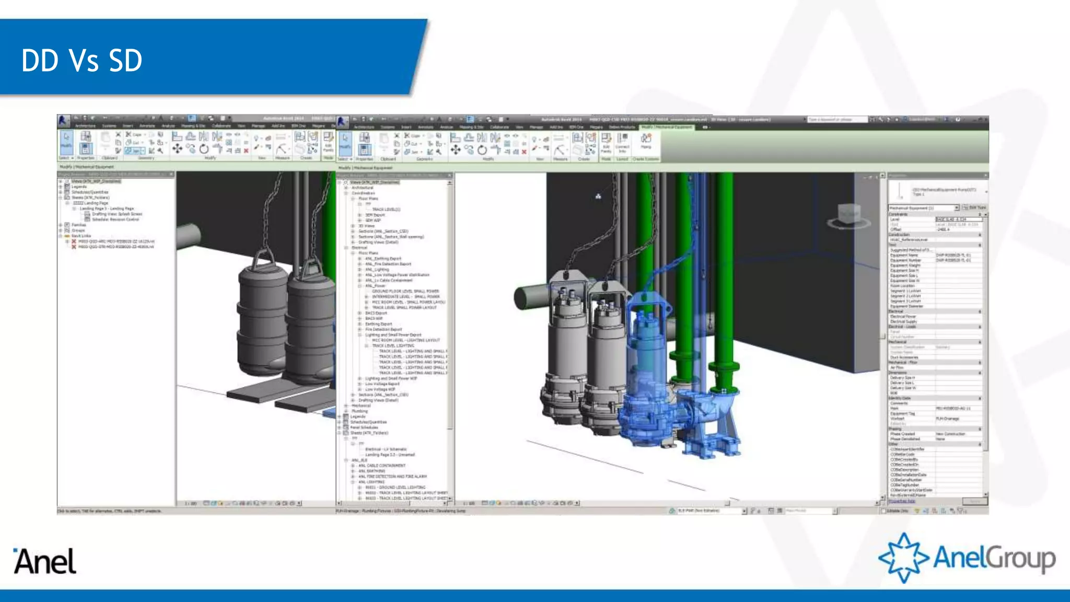Expand the Architectural node in browser
Viewport: 1070px width, 602px height.
tap(346, 188)
